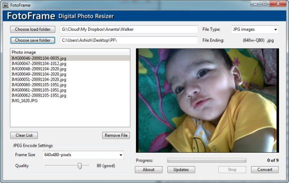Click the Quality slider handle

[x=80, y=166]
